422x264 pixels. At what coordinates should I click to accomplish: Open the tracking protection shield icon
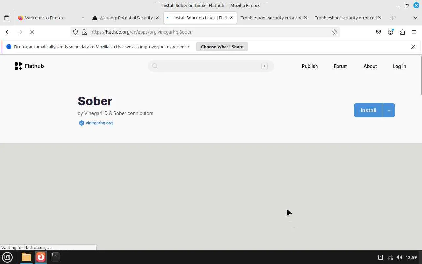click(x=75, y=32)
